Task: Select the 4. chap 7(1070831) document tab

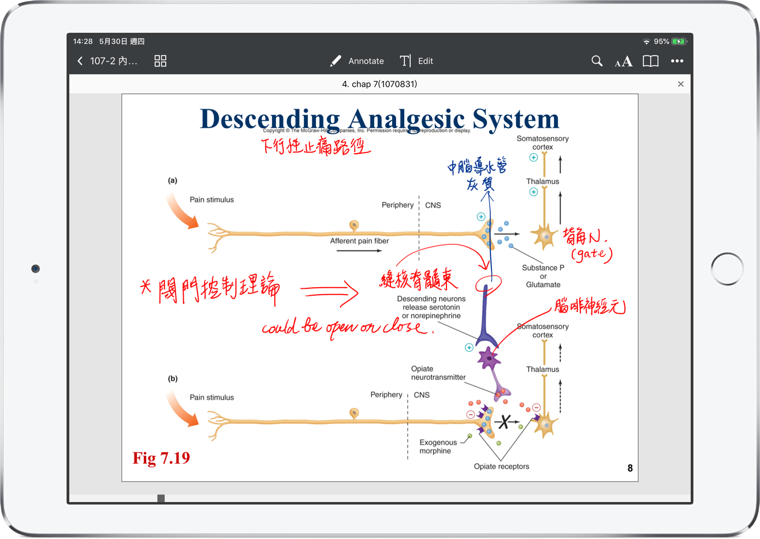Action: pyautogui.click(x=379, y=84)
